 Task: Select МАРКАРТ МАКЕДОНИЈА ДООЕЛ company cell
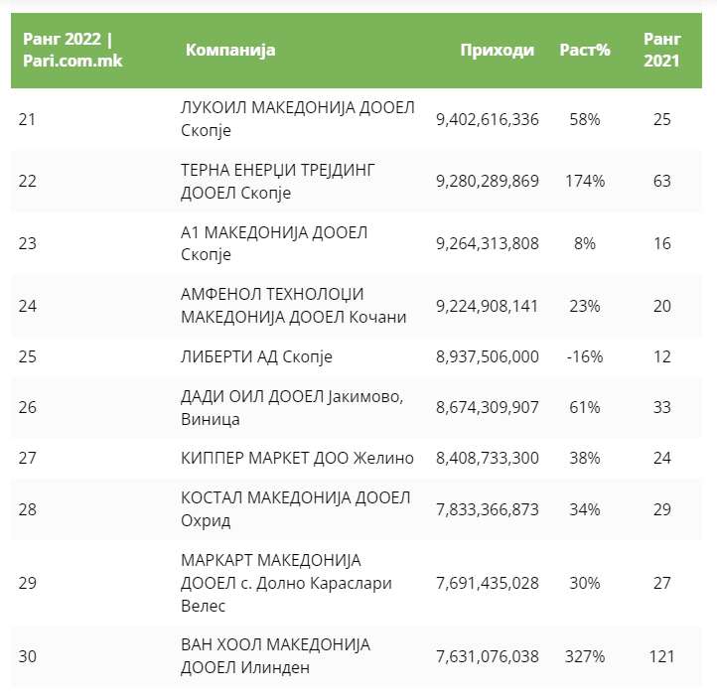[x=286, y=583]
